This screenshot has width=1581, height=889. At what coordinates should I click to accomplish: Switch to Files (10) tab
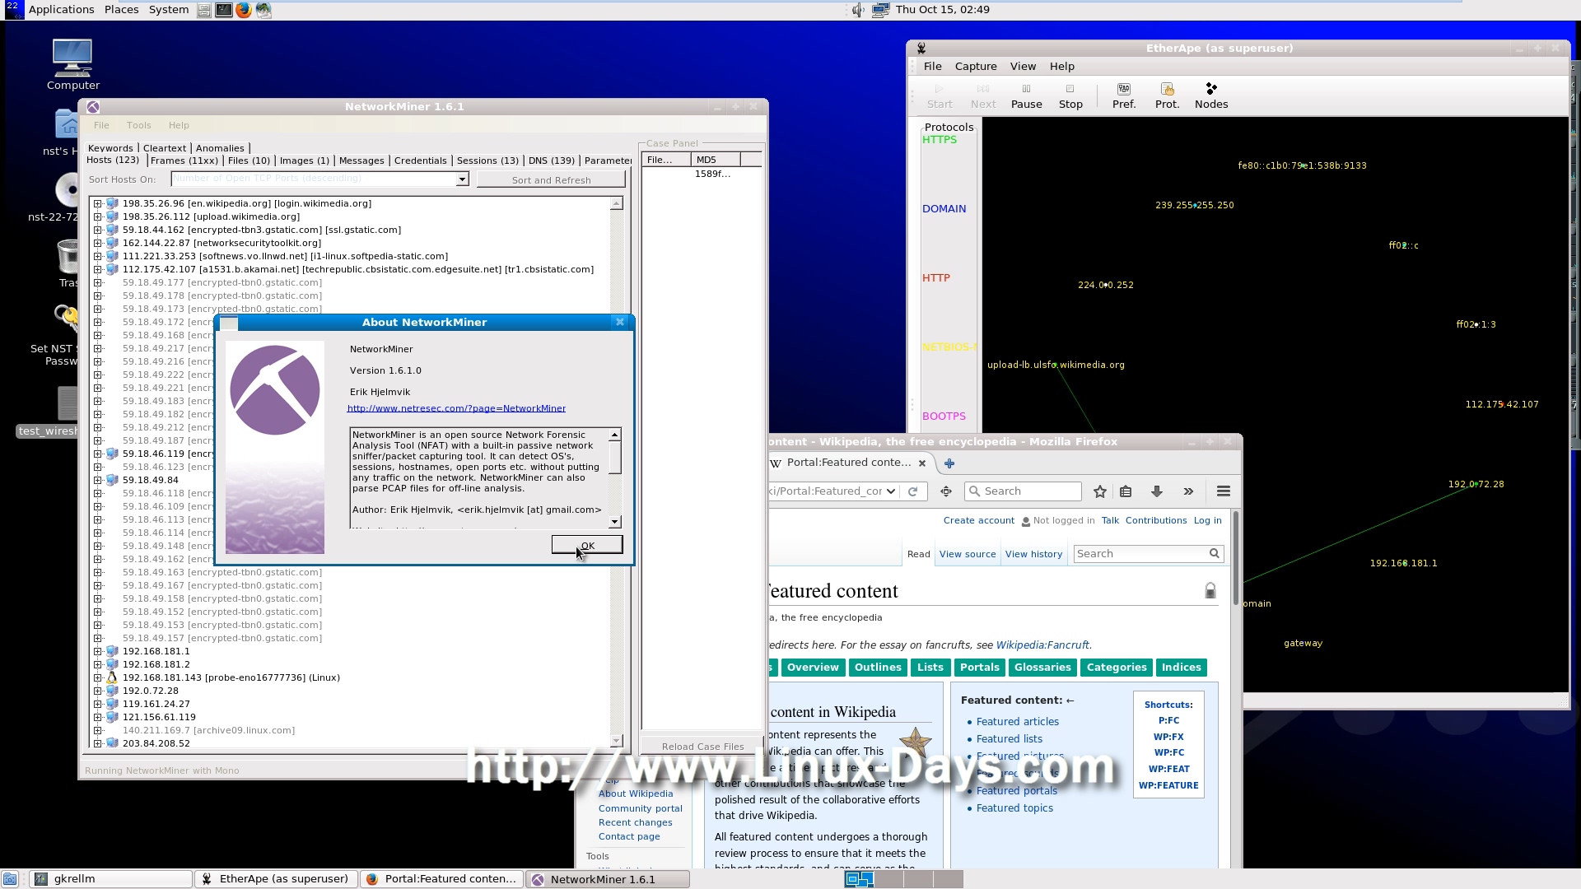pyautogui.click(x=249, y=161)
